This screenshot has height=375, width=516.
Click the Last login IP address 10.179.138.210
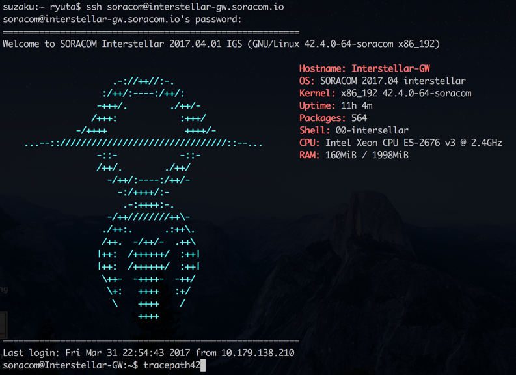tap(258, 353)
